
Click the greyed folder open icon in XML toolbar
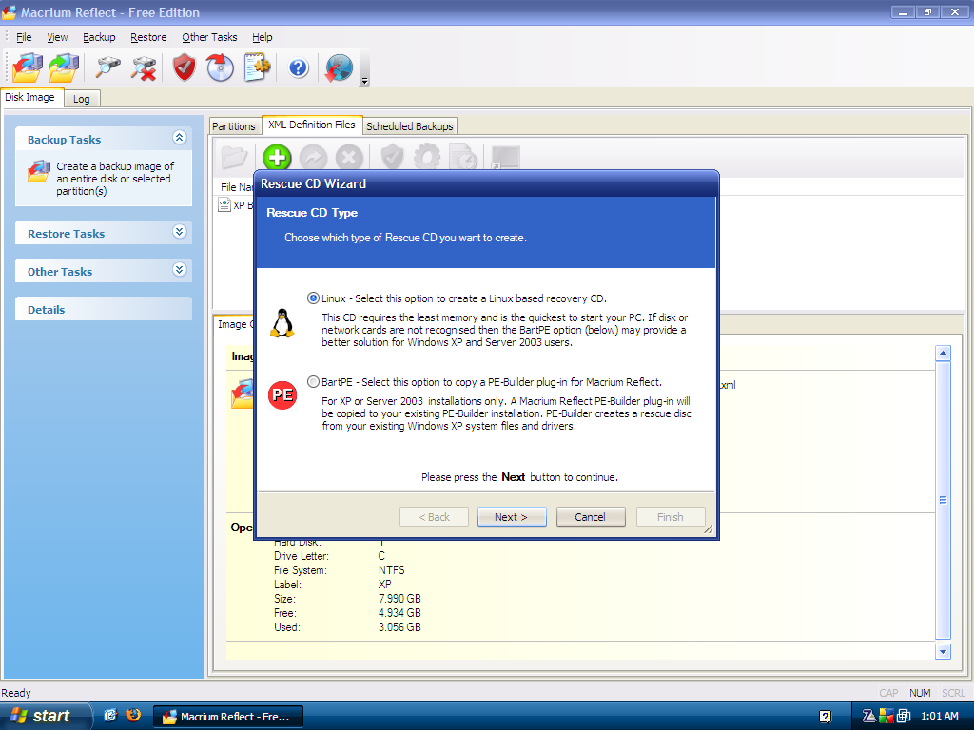[234, 157]
